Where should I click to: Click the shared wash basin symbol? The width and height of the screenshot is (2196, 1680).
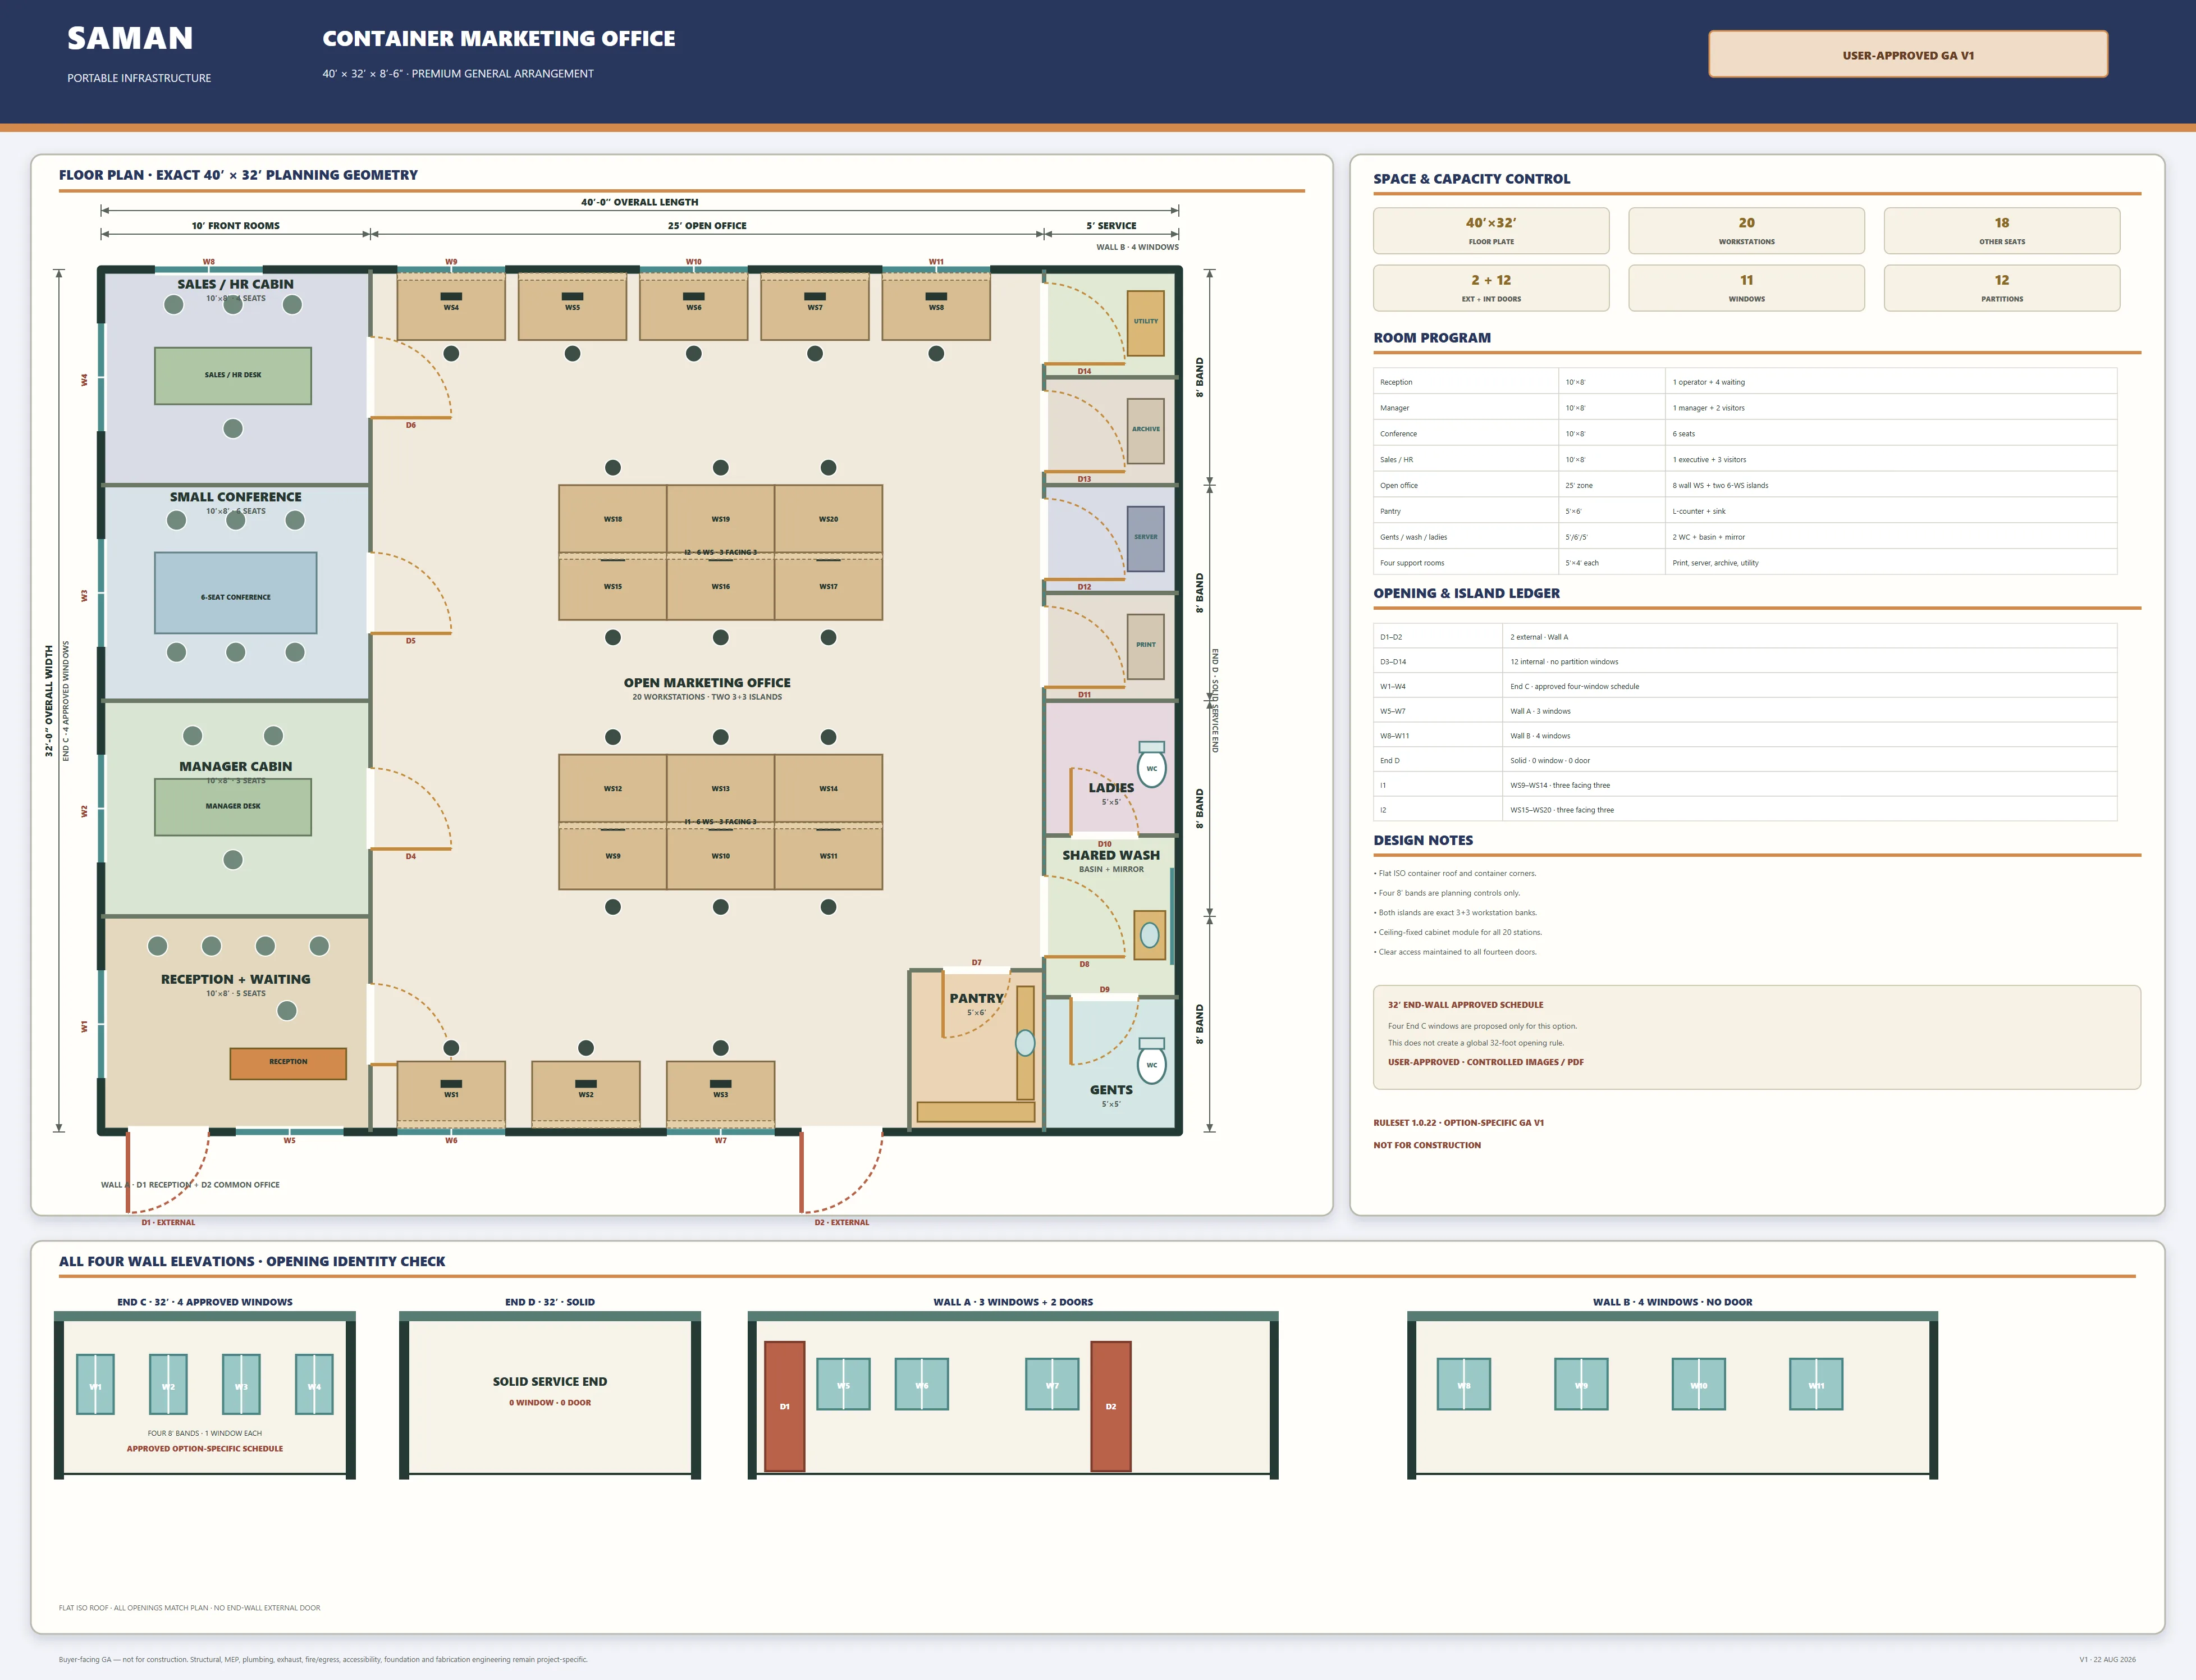pos(1150,935)
